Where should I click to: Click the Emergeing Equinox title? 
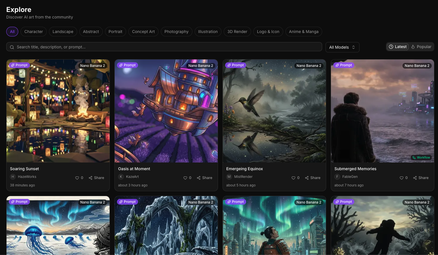coord(244,169)
